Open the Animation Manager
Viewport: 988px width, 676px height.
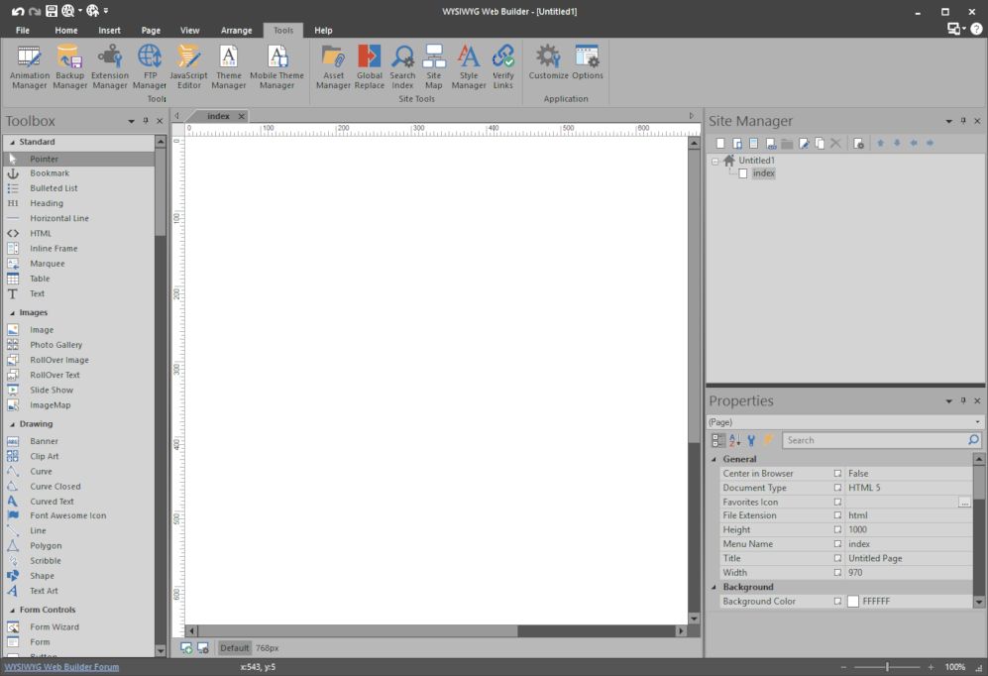pos(29,64)
